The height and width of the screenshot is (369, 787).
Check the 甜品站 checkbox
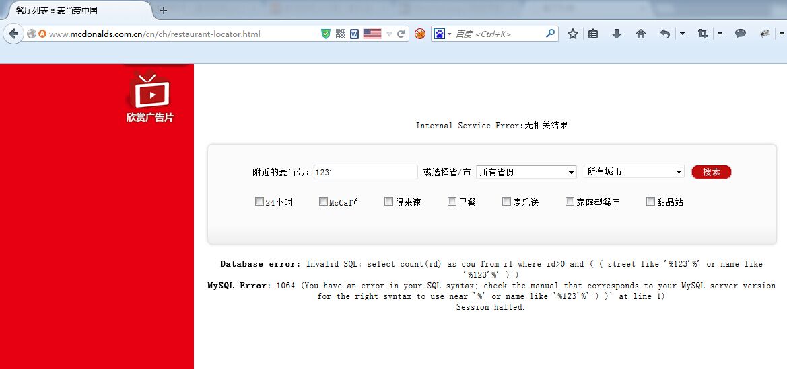[650, 202]
